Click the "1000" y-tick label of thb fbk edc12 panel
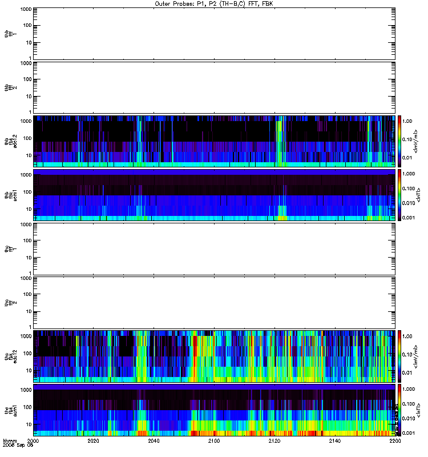Viewport: 428px width, 457px height. click(26, 121)
